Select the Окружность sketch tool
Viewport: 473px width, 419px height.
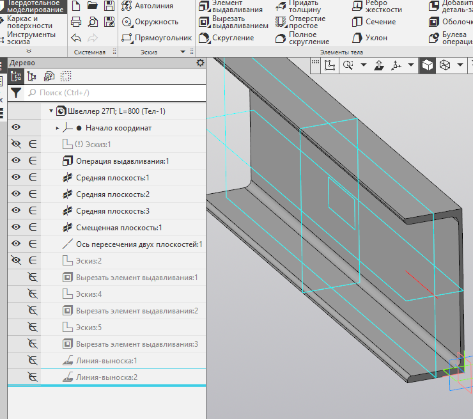(x=150, y=22)
